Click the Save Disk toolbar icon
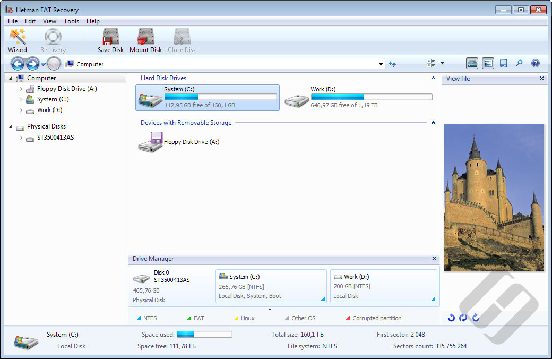 pyautogui.click(x=110, y=40)
